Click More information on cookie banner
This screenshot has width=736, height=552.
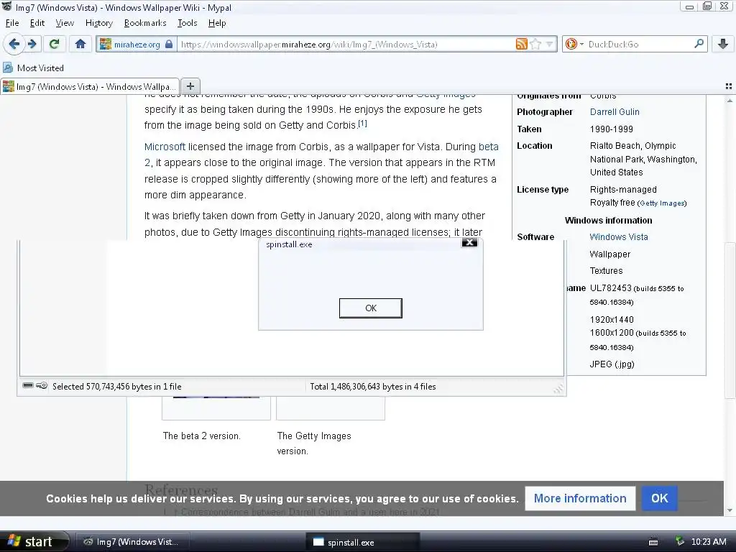[580, 498]
